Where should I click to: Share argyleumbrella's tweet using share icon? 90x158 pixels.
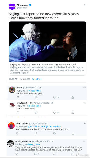(x=72, y=113)
